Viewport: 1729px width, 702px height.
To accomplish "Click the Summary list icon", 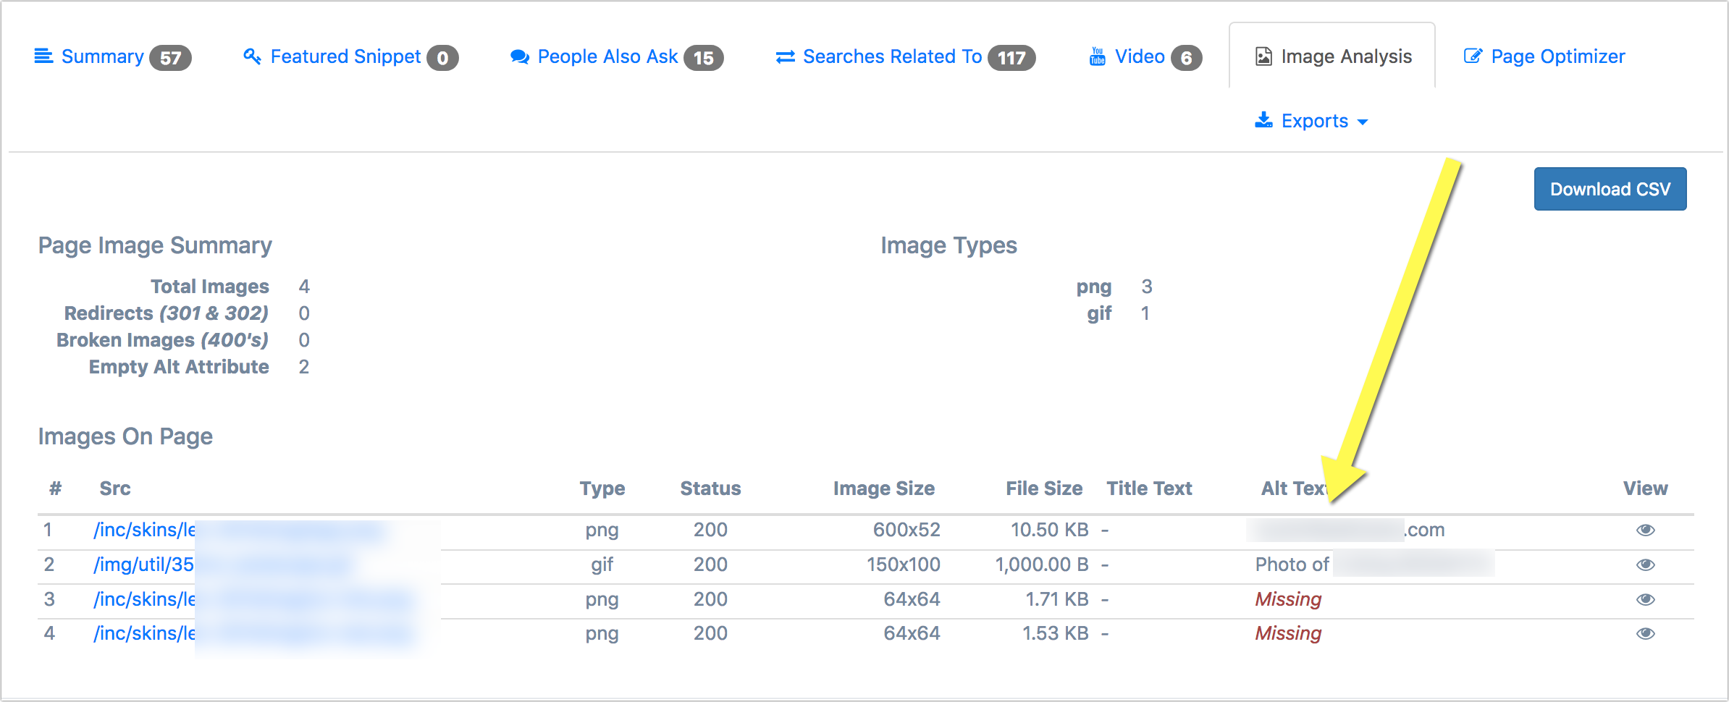I will 43,56.
